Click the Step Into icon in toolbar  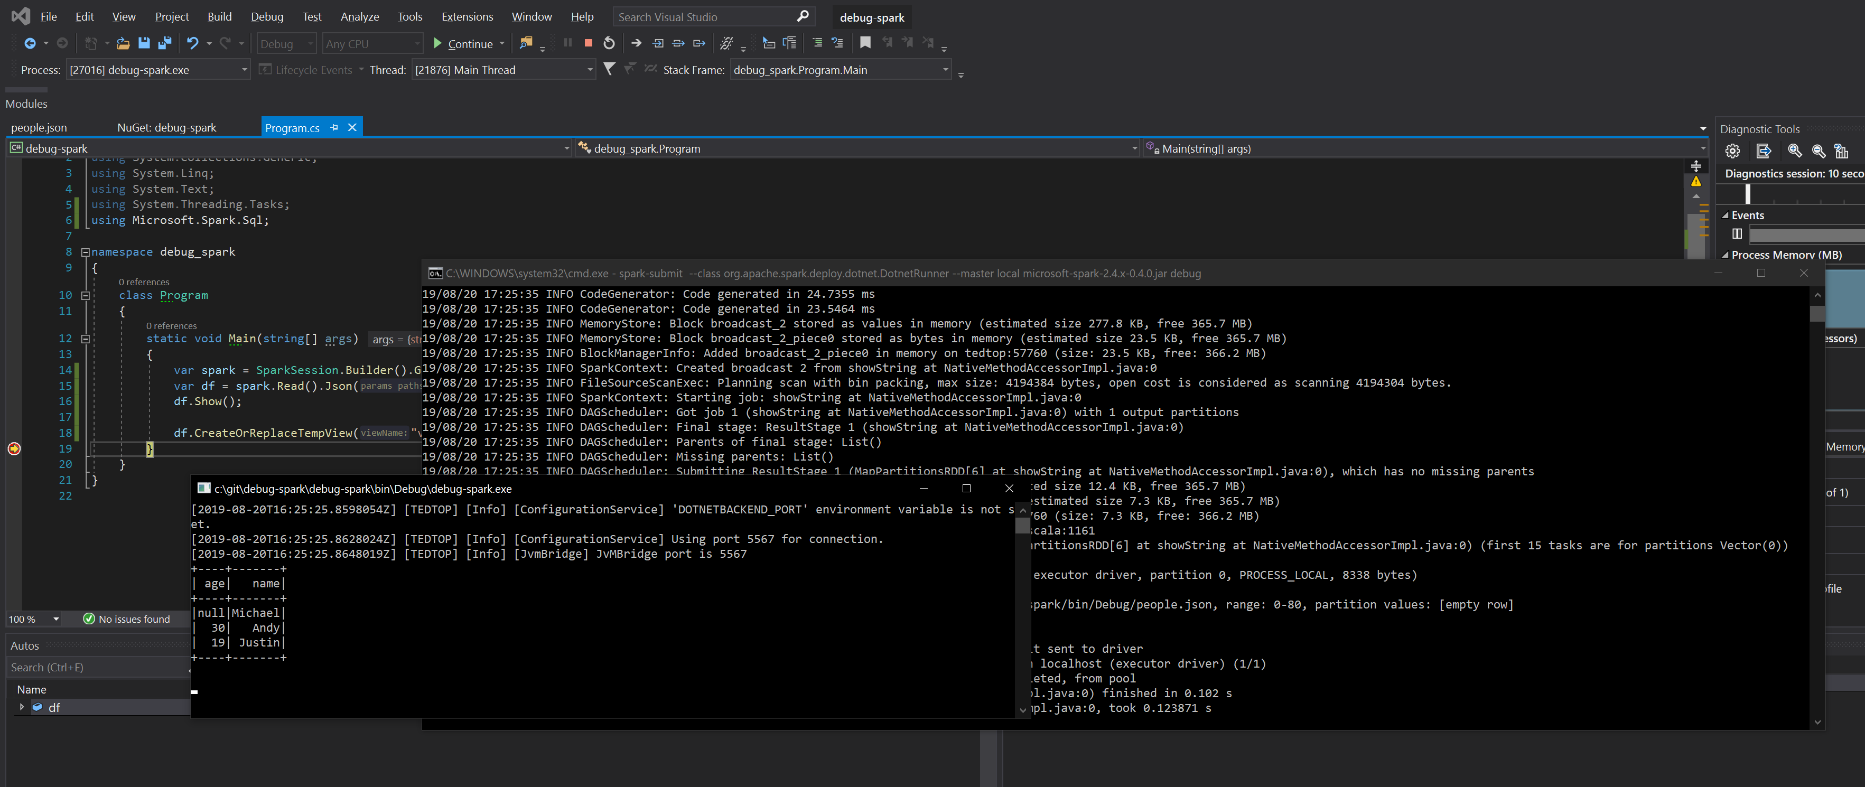tap(657, 44)
